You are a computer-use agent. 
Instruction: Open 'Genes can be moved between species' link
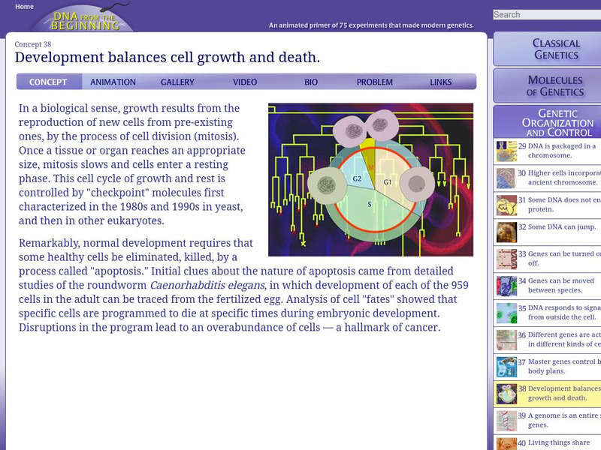click(x=560, y=285)
